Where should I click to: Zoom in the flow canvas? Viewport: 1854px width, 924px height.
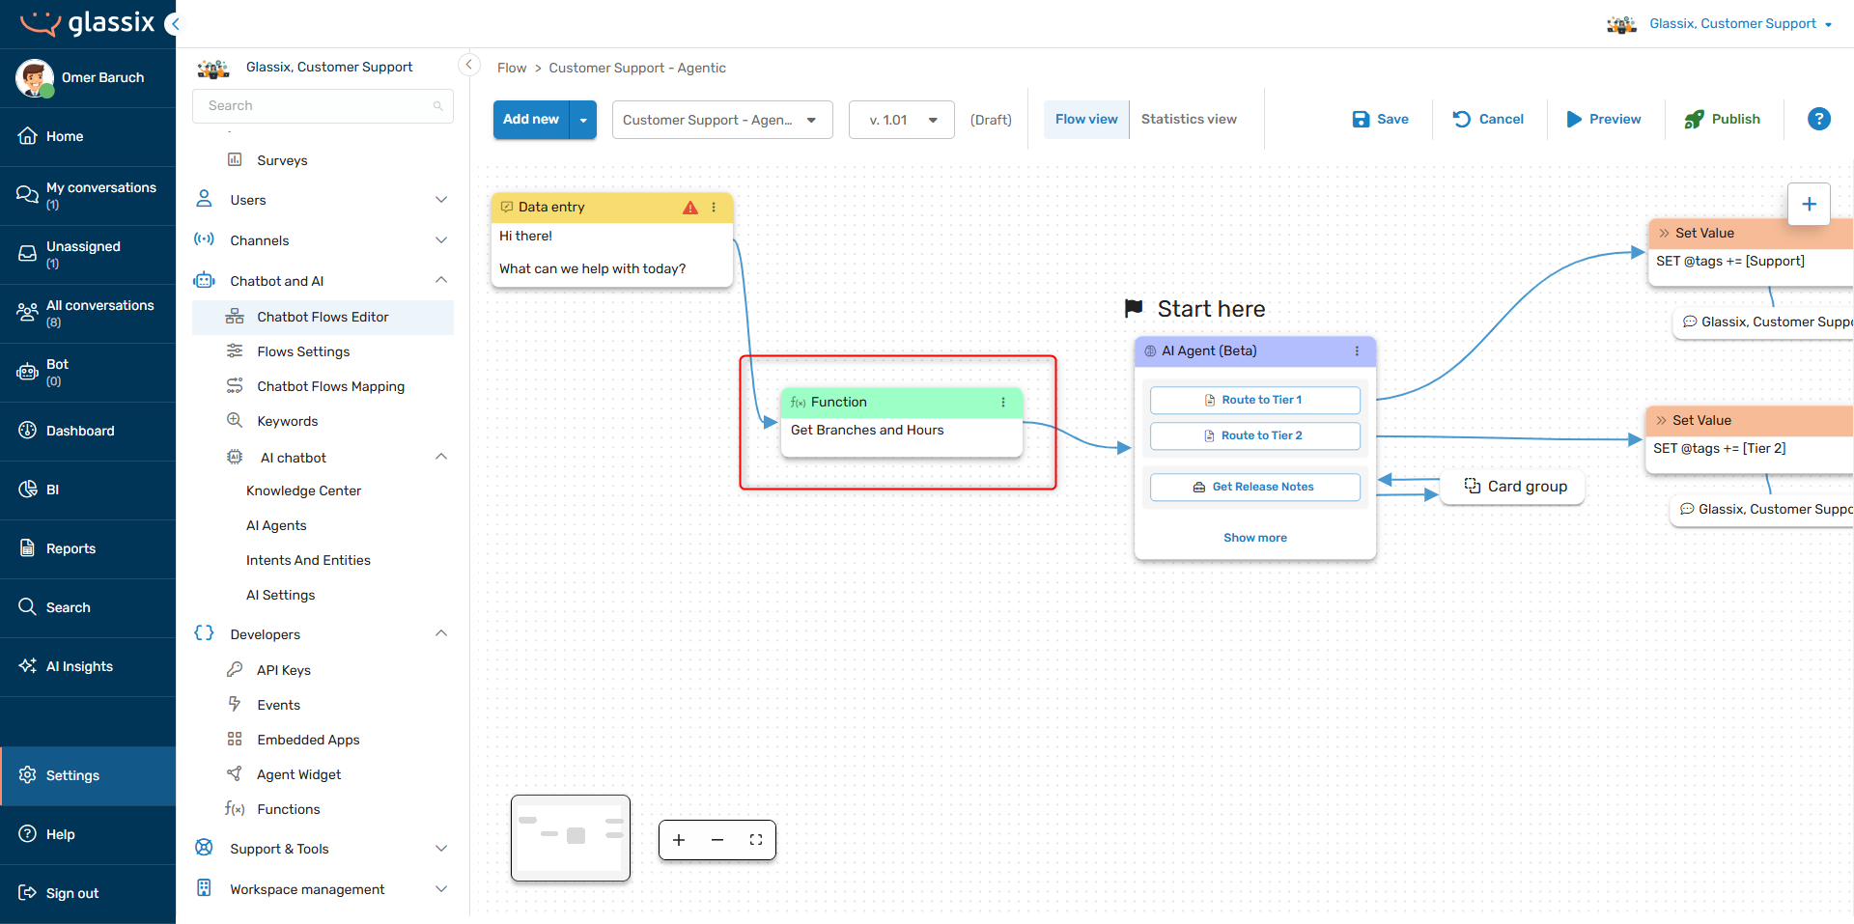click(679, 840)
